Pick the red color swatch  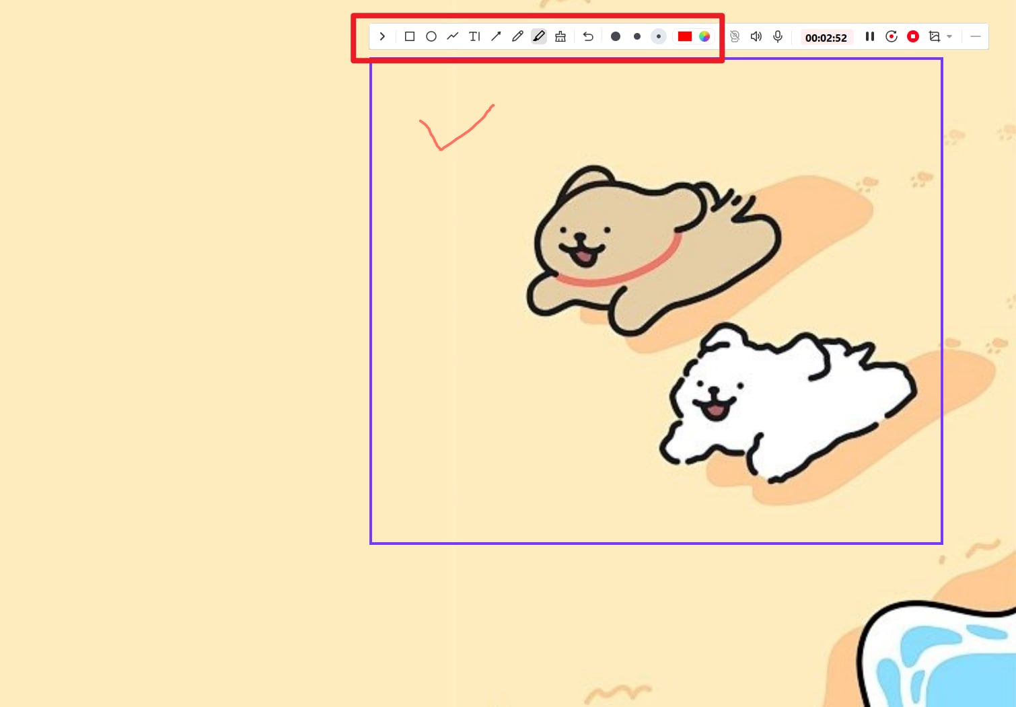pos(685,36)
